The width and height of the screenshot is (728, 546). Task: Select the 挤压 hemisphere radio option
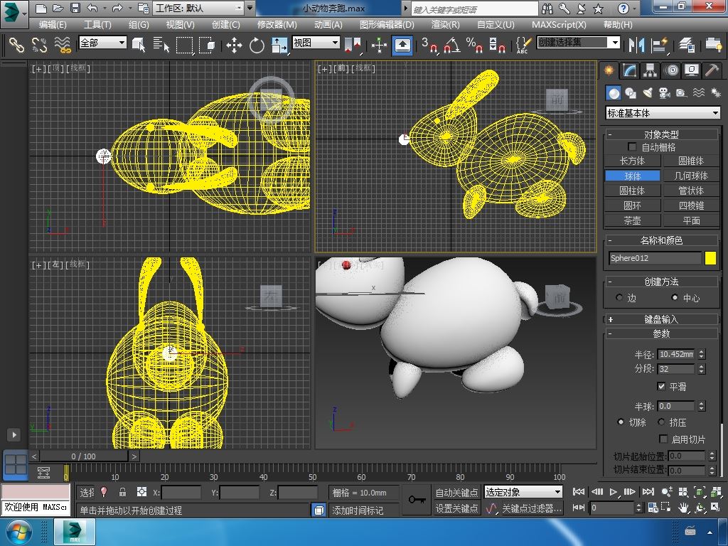click(662, 422)
